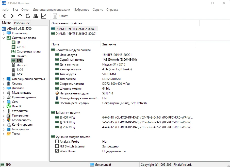Go up one level arrow
The width and height of the screenshot is (230, 167).
click(20, 15)
